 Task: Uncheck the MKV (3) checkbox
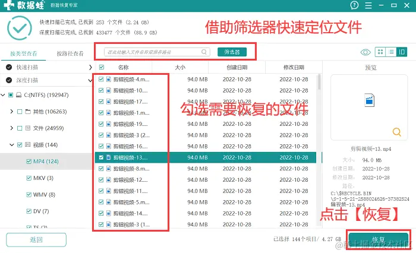click(x=29, y=178)
